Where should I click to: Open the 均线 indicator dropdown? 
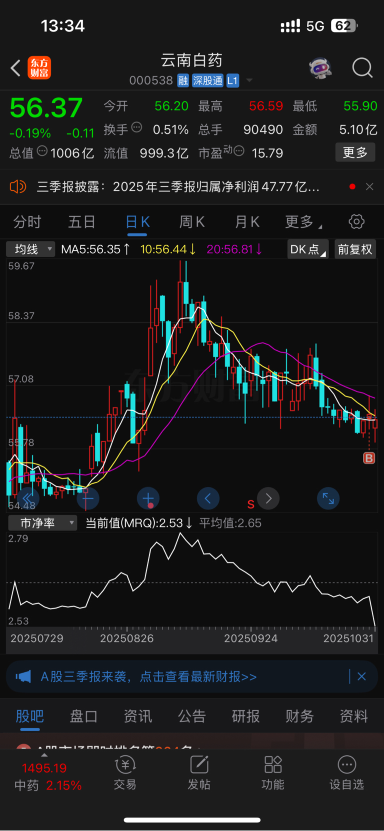click(30, 249)
